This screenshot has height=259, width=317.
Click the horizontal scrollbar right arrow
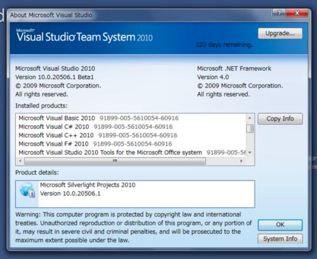click(x=241, y=161)
